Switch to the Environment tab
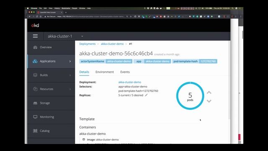This screenshot has height=151, width=268. coord(105,72)
